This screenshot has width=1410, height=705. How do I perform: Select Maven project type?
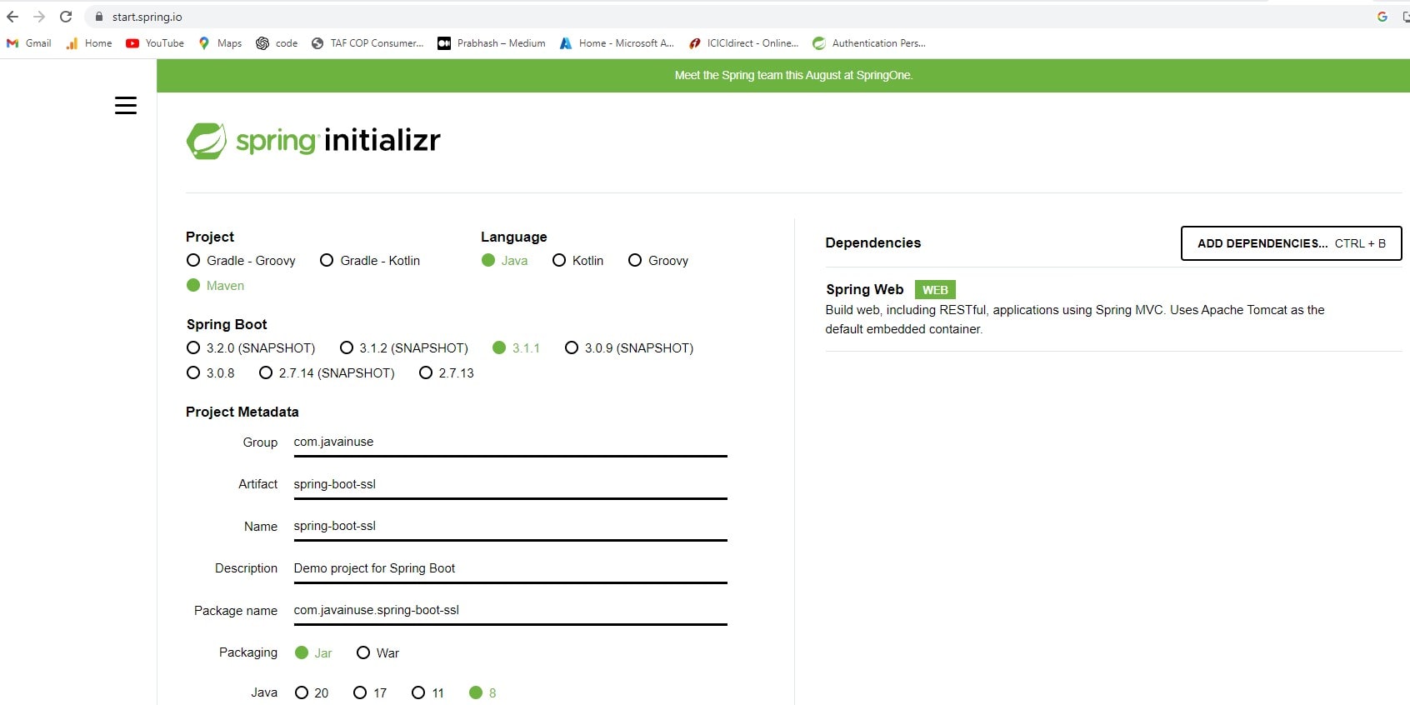[215, 286]
